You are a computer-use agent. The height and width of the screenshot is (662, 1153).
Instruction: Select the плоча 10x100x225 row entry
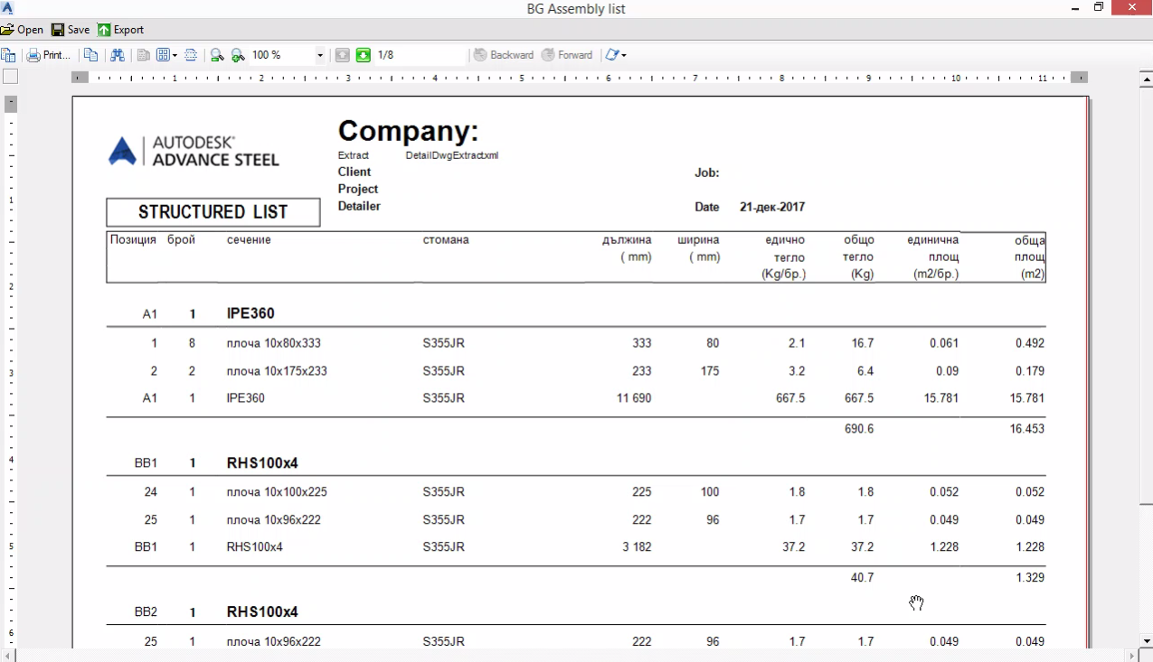(x=277, y=492)
